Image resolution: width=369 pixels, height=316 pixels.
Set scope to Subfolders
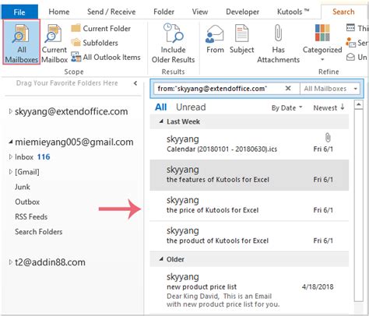94,43
